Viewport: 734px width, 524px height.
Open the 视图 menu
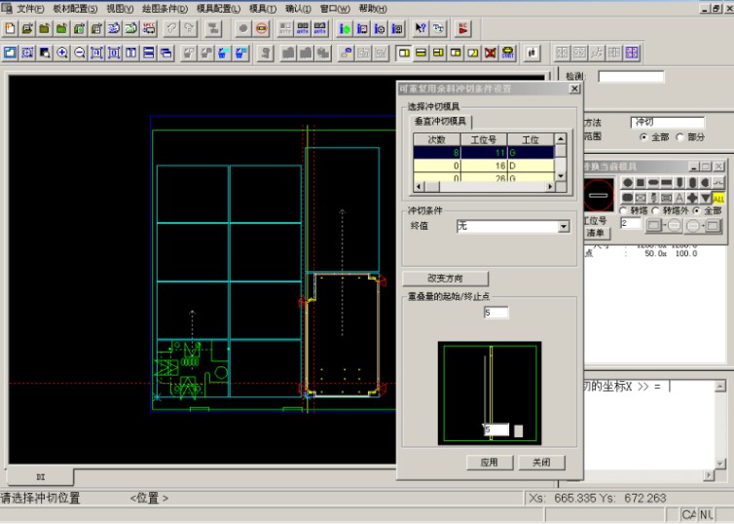tap(120, 9)
